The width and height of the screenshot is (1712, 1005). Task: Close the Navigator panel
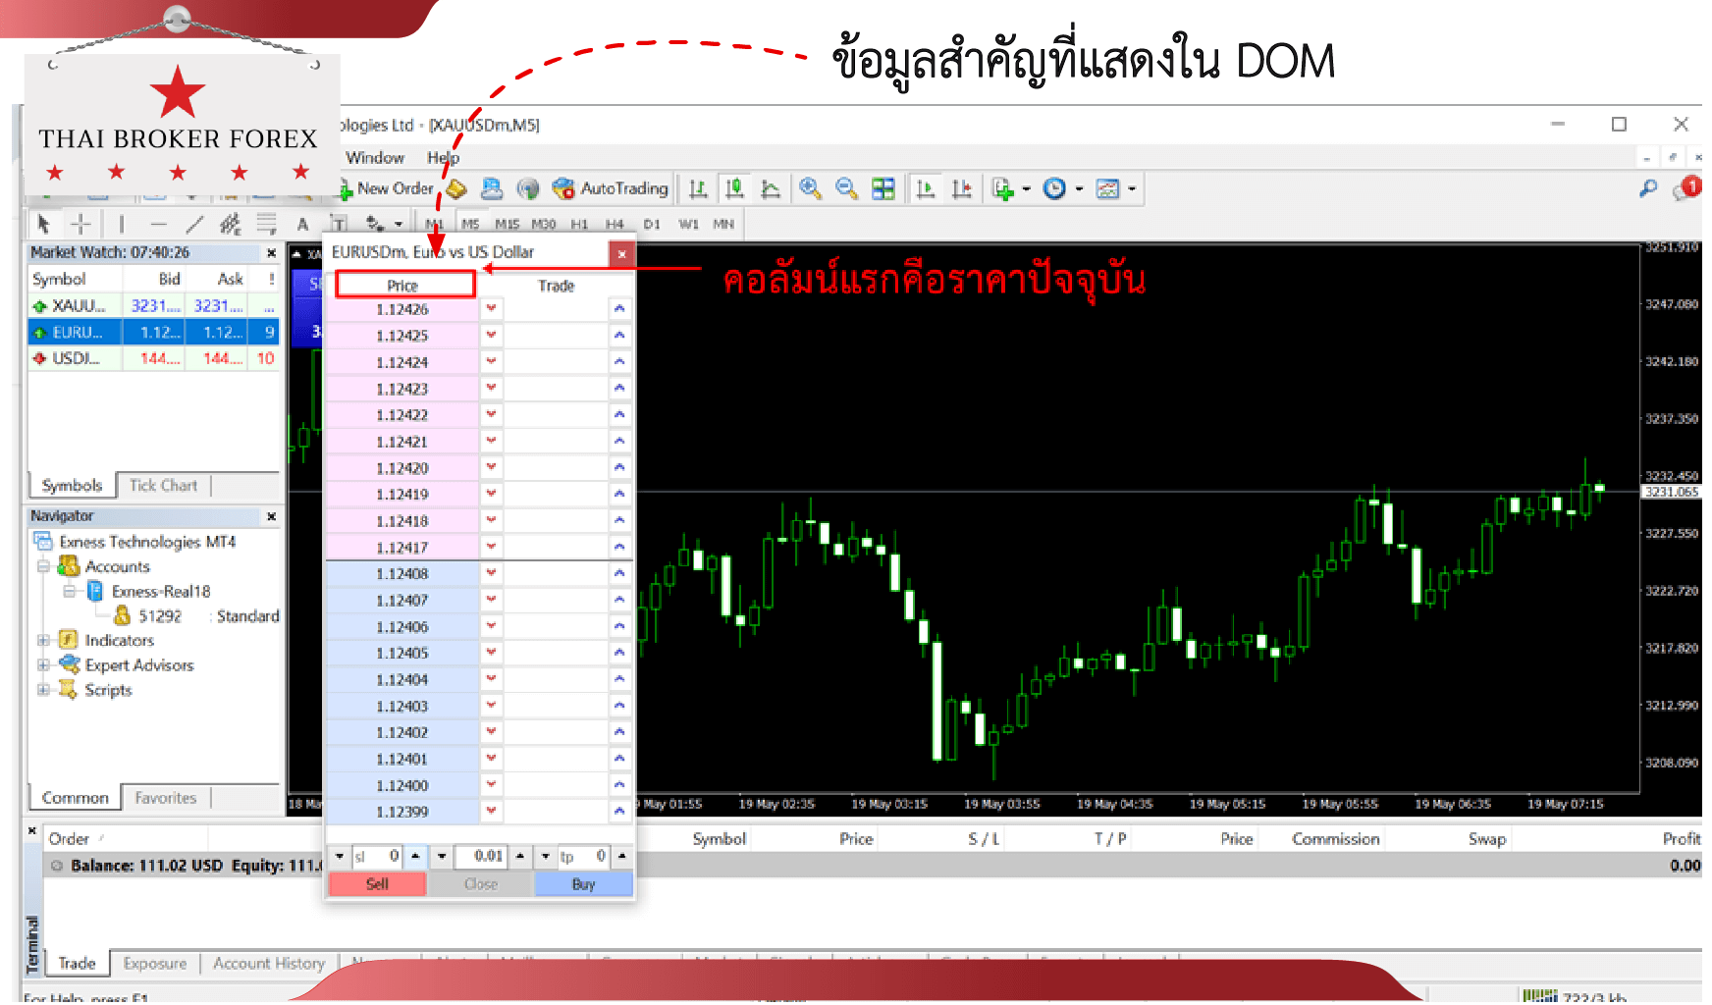click(x=271, y=516)
